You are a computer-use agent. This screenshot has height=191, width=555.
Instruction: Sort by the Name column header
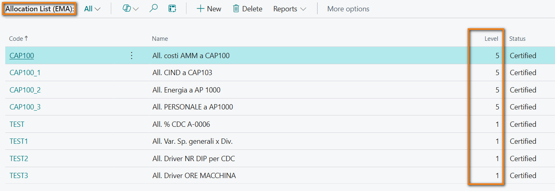(160, 39)
